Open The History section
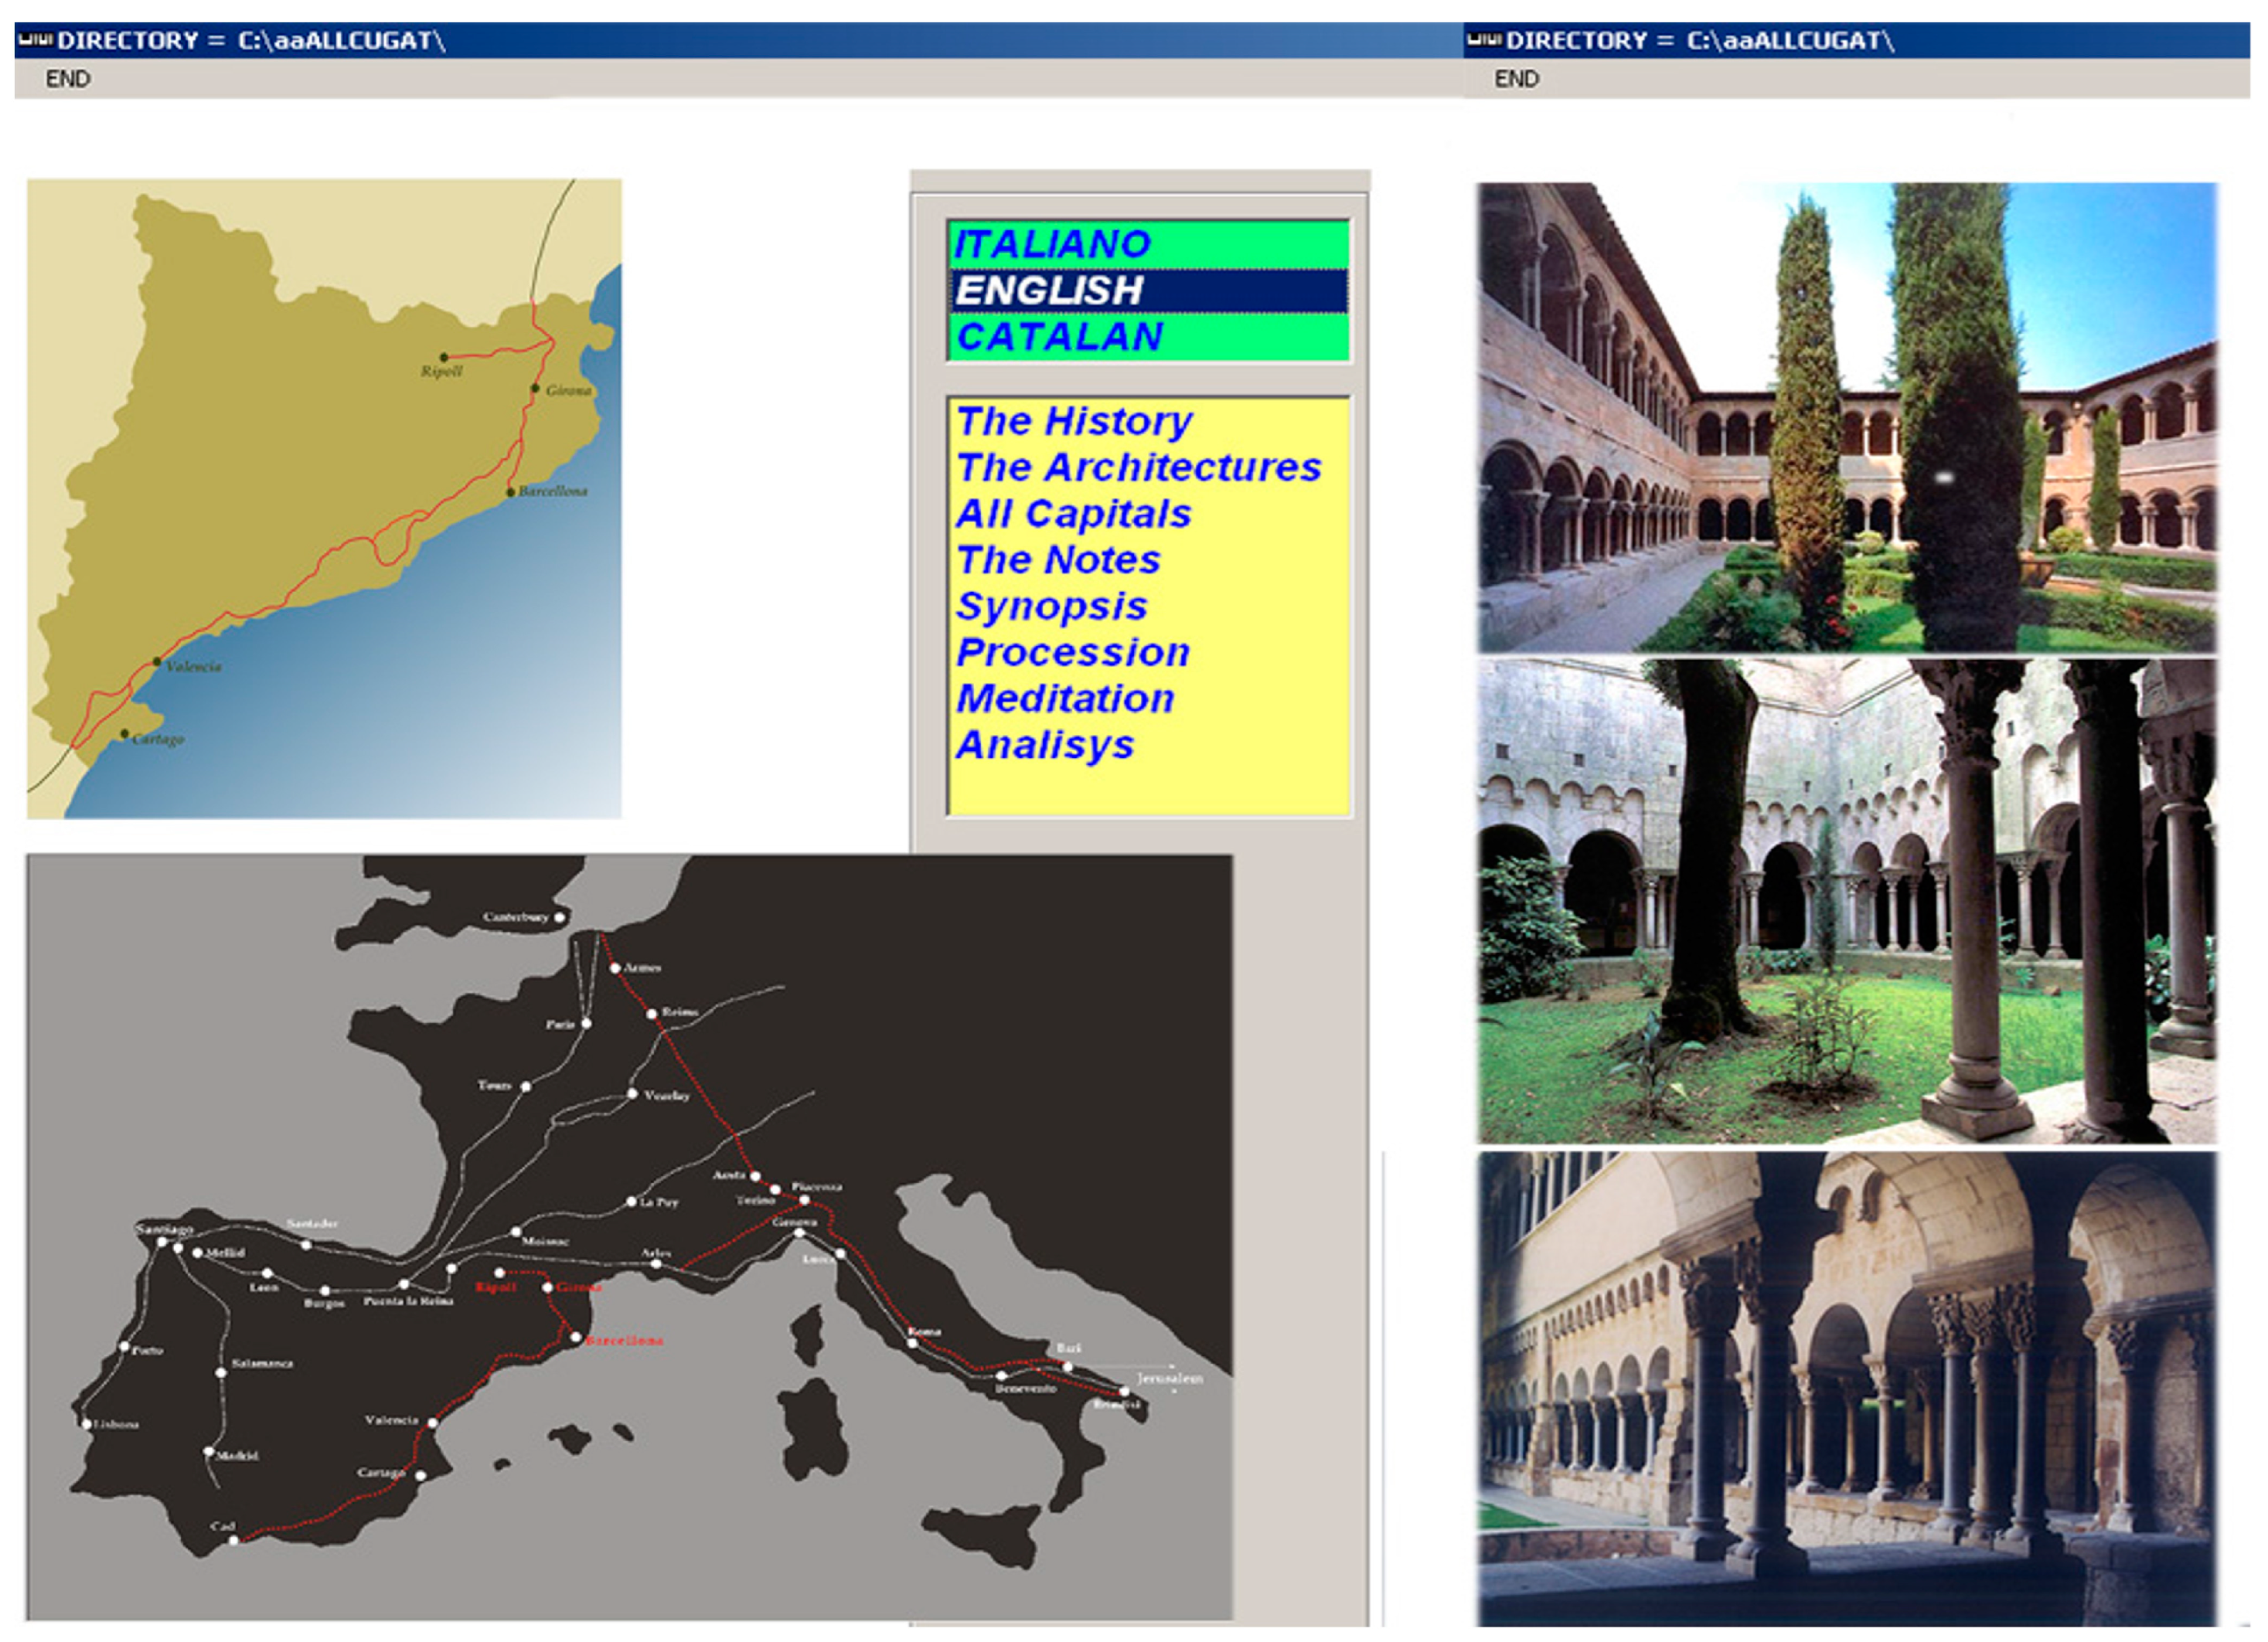Viewport: 2268px width, 1642px height. (1074, 421)
